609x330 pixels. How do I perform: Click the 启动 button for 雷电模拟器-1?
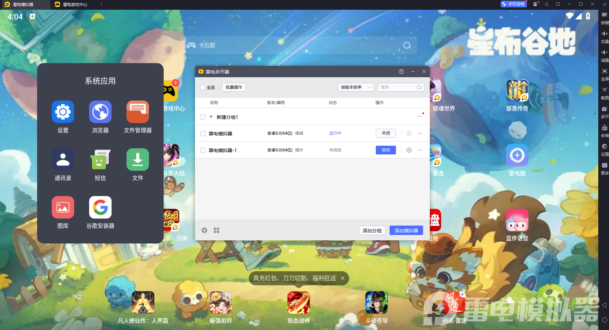[386, 150]
